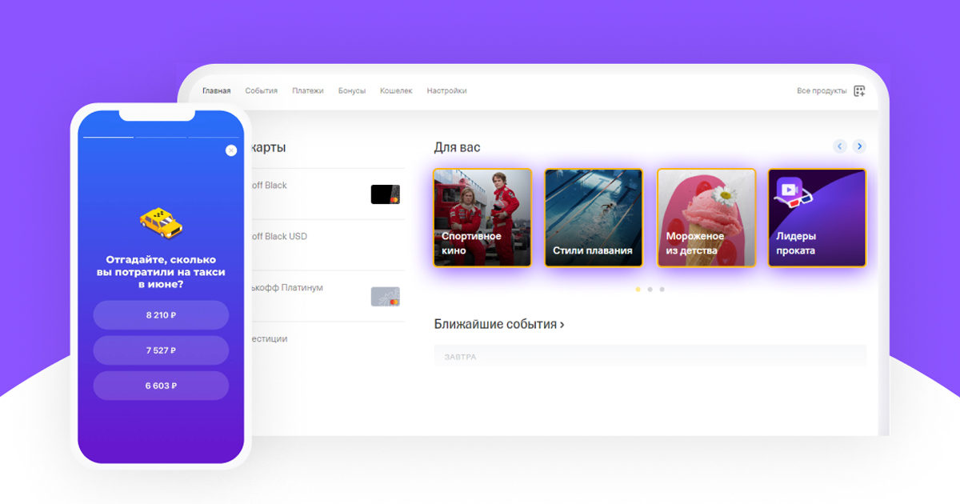Open the Спортивное кино story card

(482, 218)
